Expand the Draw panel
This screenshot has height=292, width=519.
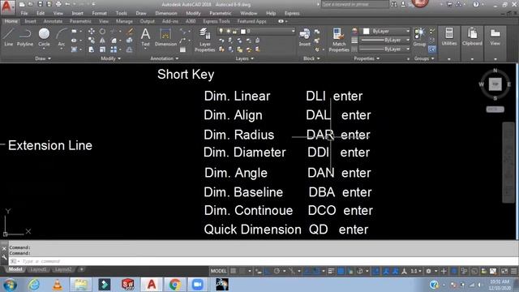[x=43, y=58]
